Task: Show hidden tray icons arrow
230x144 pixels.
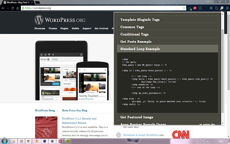Action: [195, 141]
